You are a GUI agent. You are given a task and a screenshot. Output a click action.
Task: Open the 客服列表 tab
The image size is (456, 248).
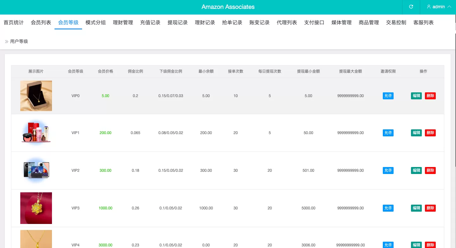click(423, 22)
